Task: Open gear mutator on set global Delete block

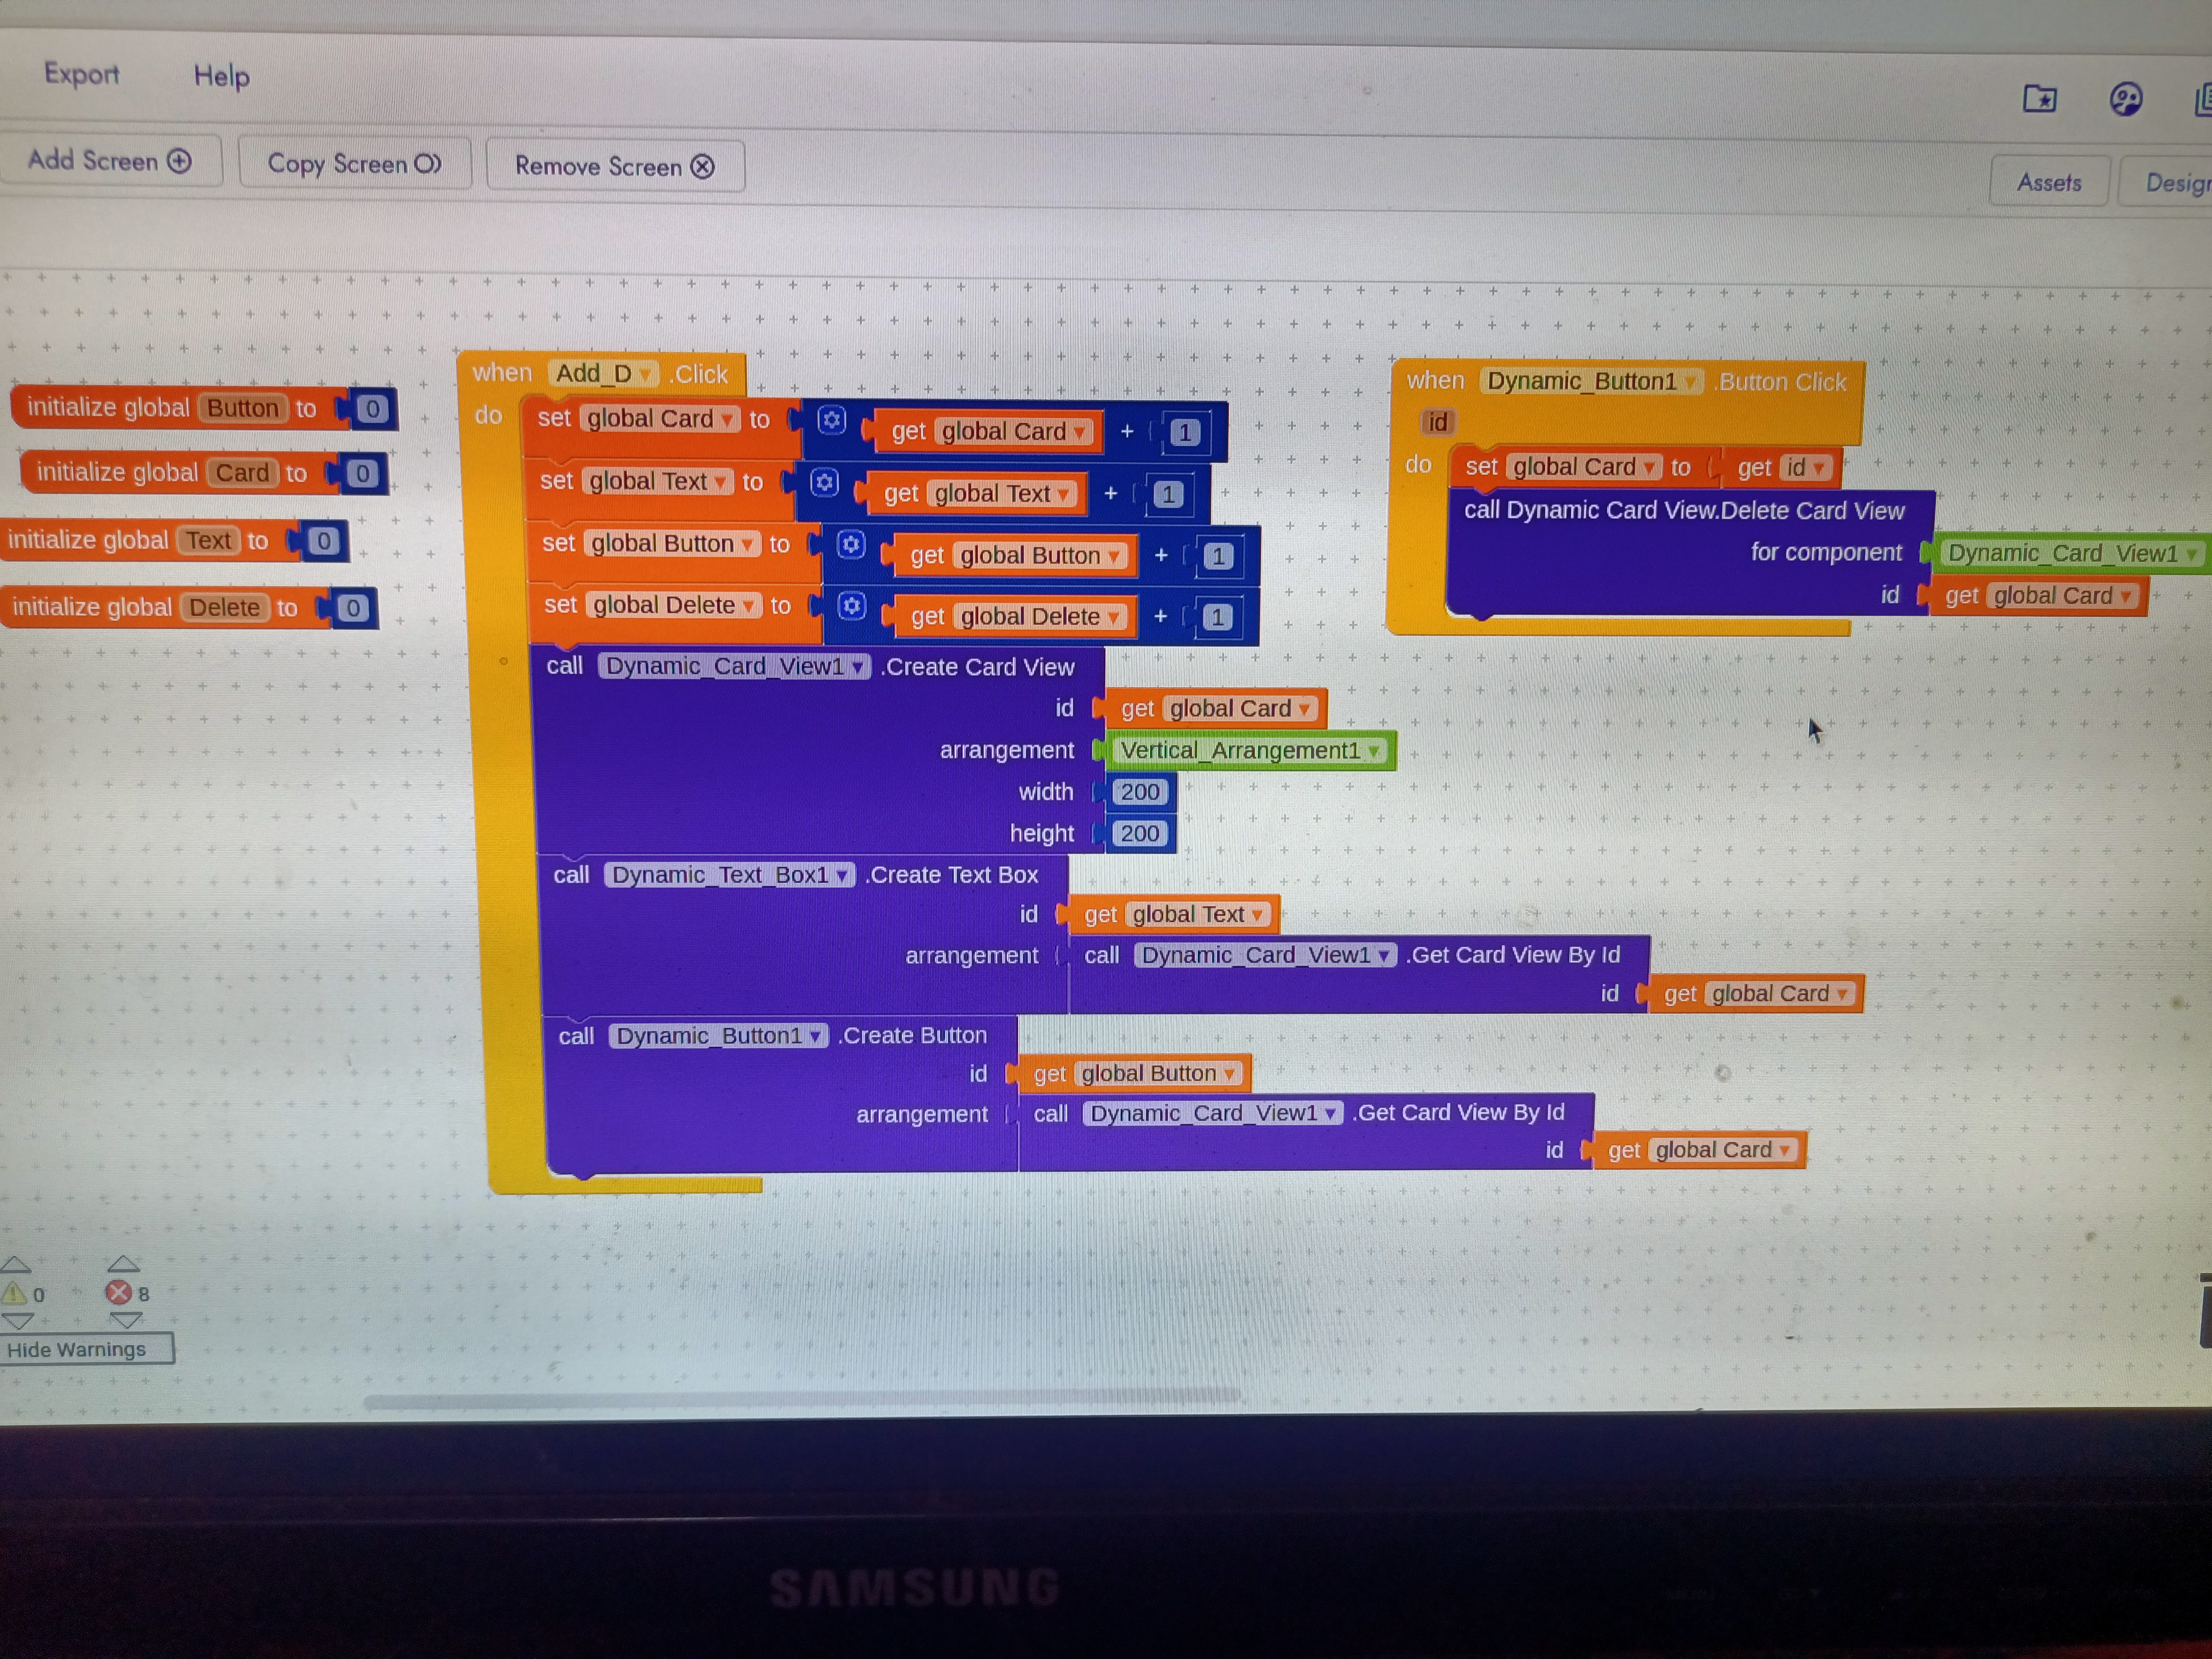Action: tap(851, 606)
